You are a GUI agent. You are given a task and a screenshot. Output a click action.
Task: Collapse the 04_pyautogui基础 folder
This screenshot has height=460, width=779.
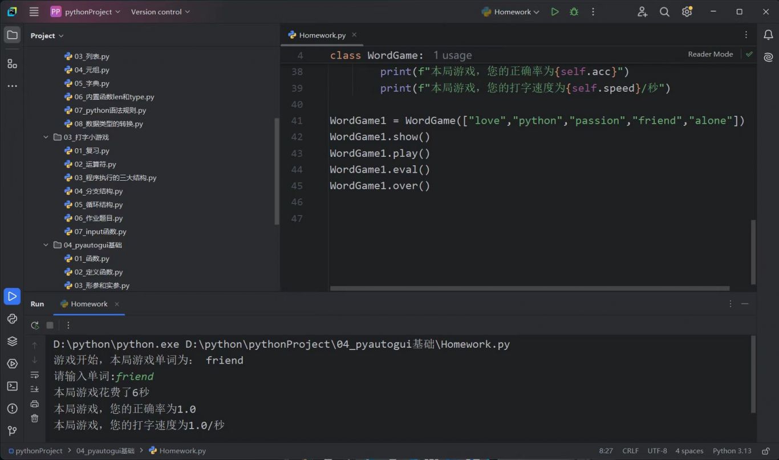pos(46,245)
